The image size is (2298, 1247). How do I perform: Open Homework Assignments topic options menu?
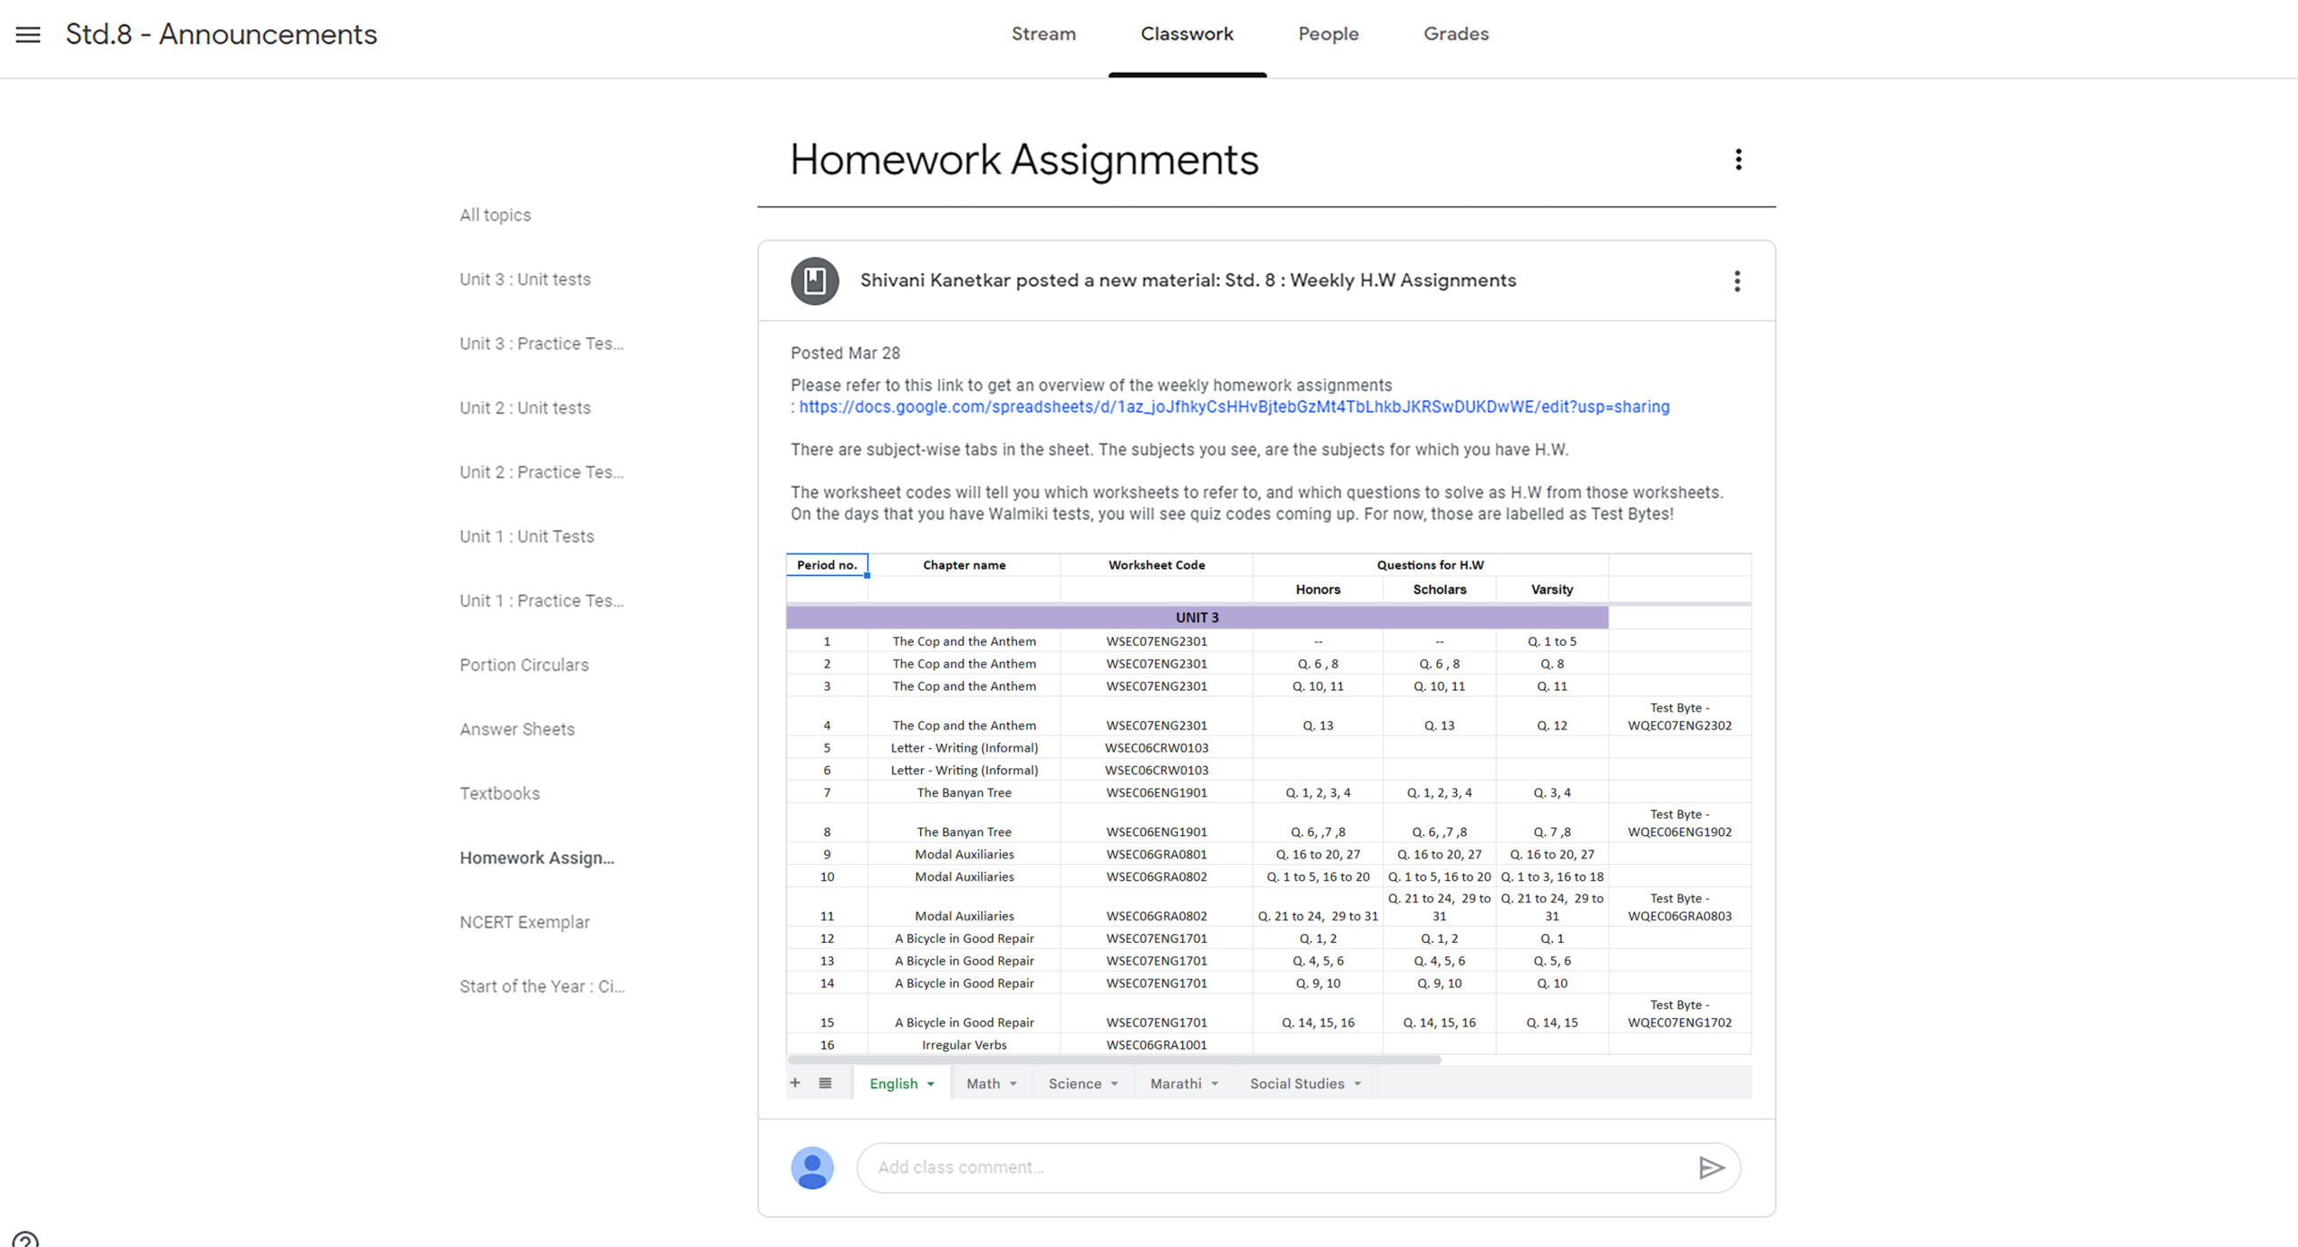1738,160
